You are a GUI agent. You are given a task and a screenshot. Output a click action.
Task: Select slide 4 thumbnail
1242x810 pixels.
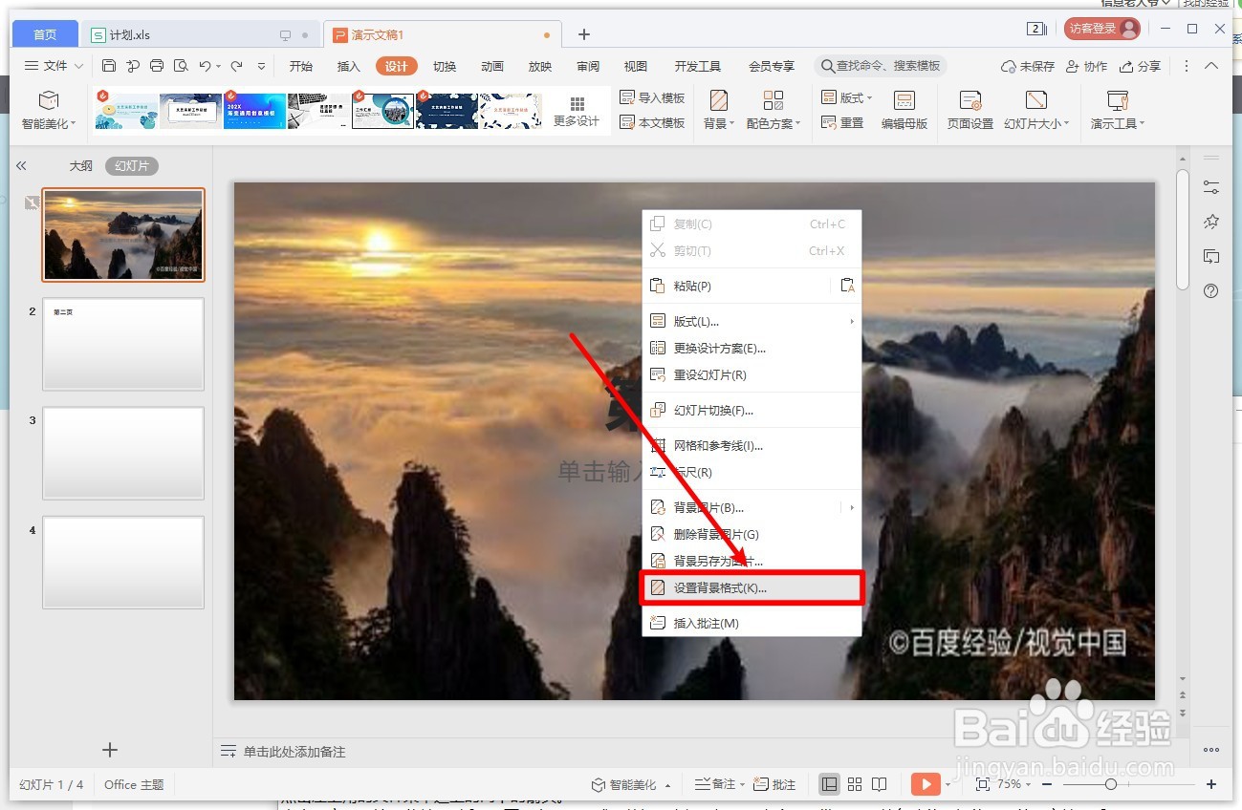[123, 563]
